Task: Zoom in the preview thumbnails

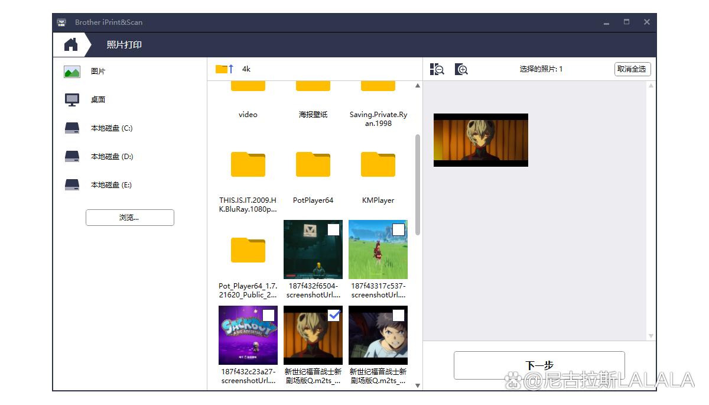Action: 461,69
